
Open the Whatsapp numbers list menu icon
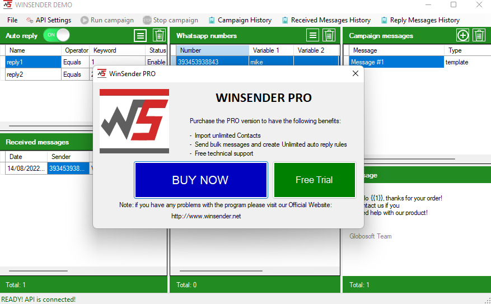[x=312, y=35]
